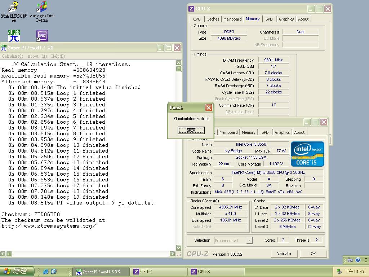Select CPU tab in Memory CPU-Z window

coord(197,19)
